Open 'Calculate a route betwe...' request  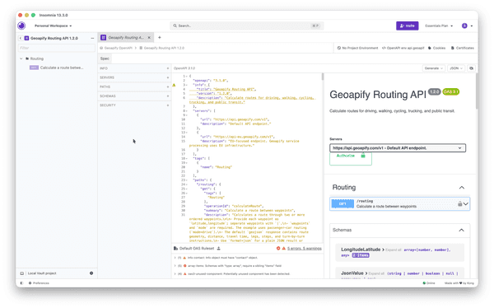56,68
